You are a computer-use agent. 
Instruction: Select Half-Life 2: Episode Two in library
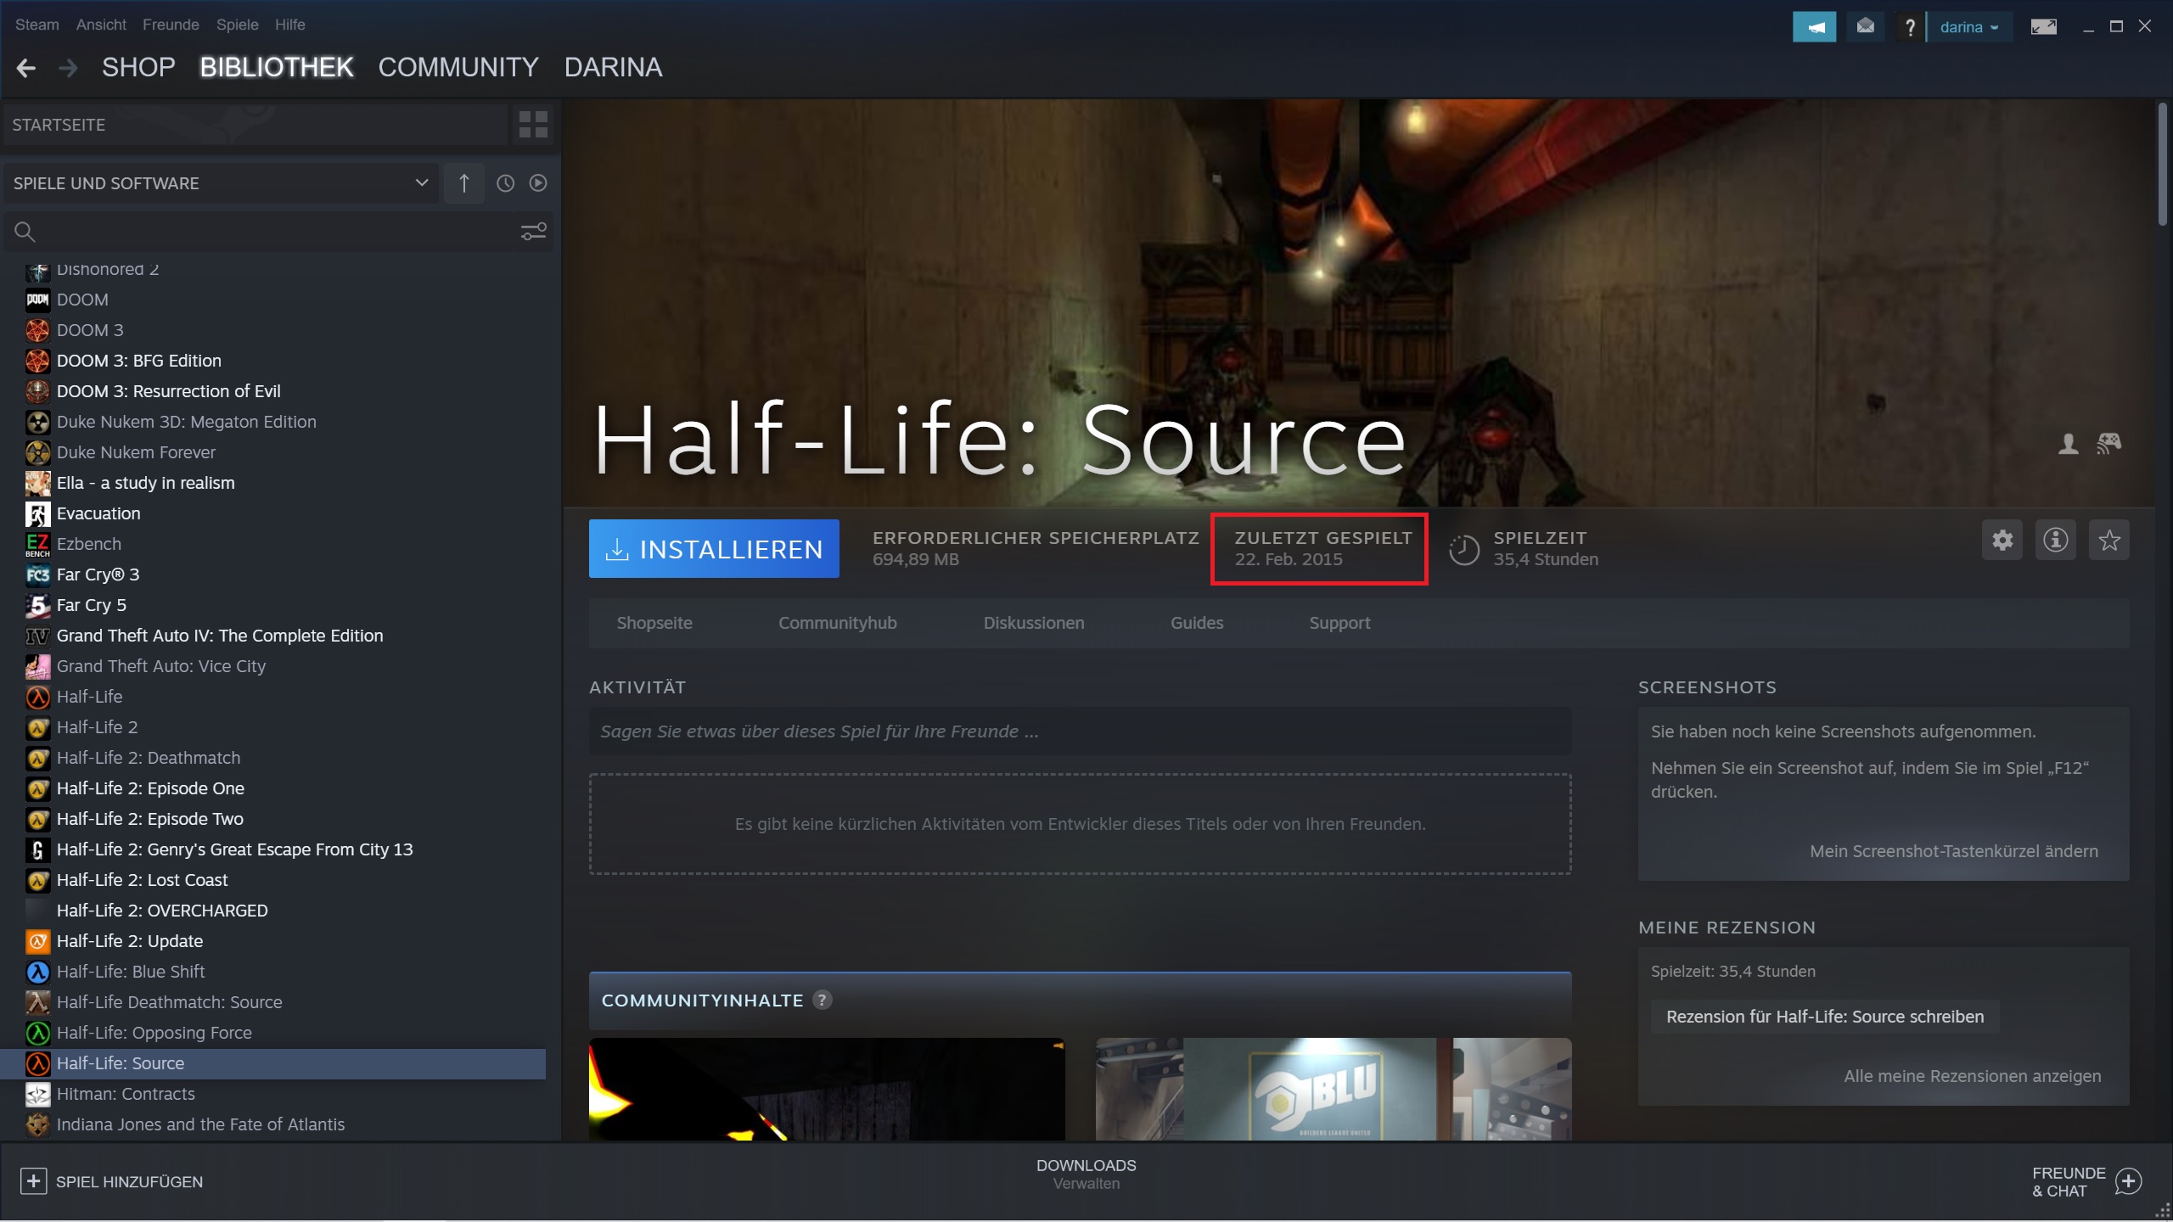pos(149,819)
